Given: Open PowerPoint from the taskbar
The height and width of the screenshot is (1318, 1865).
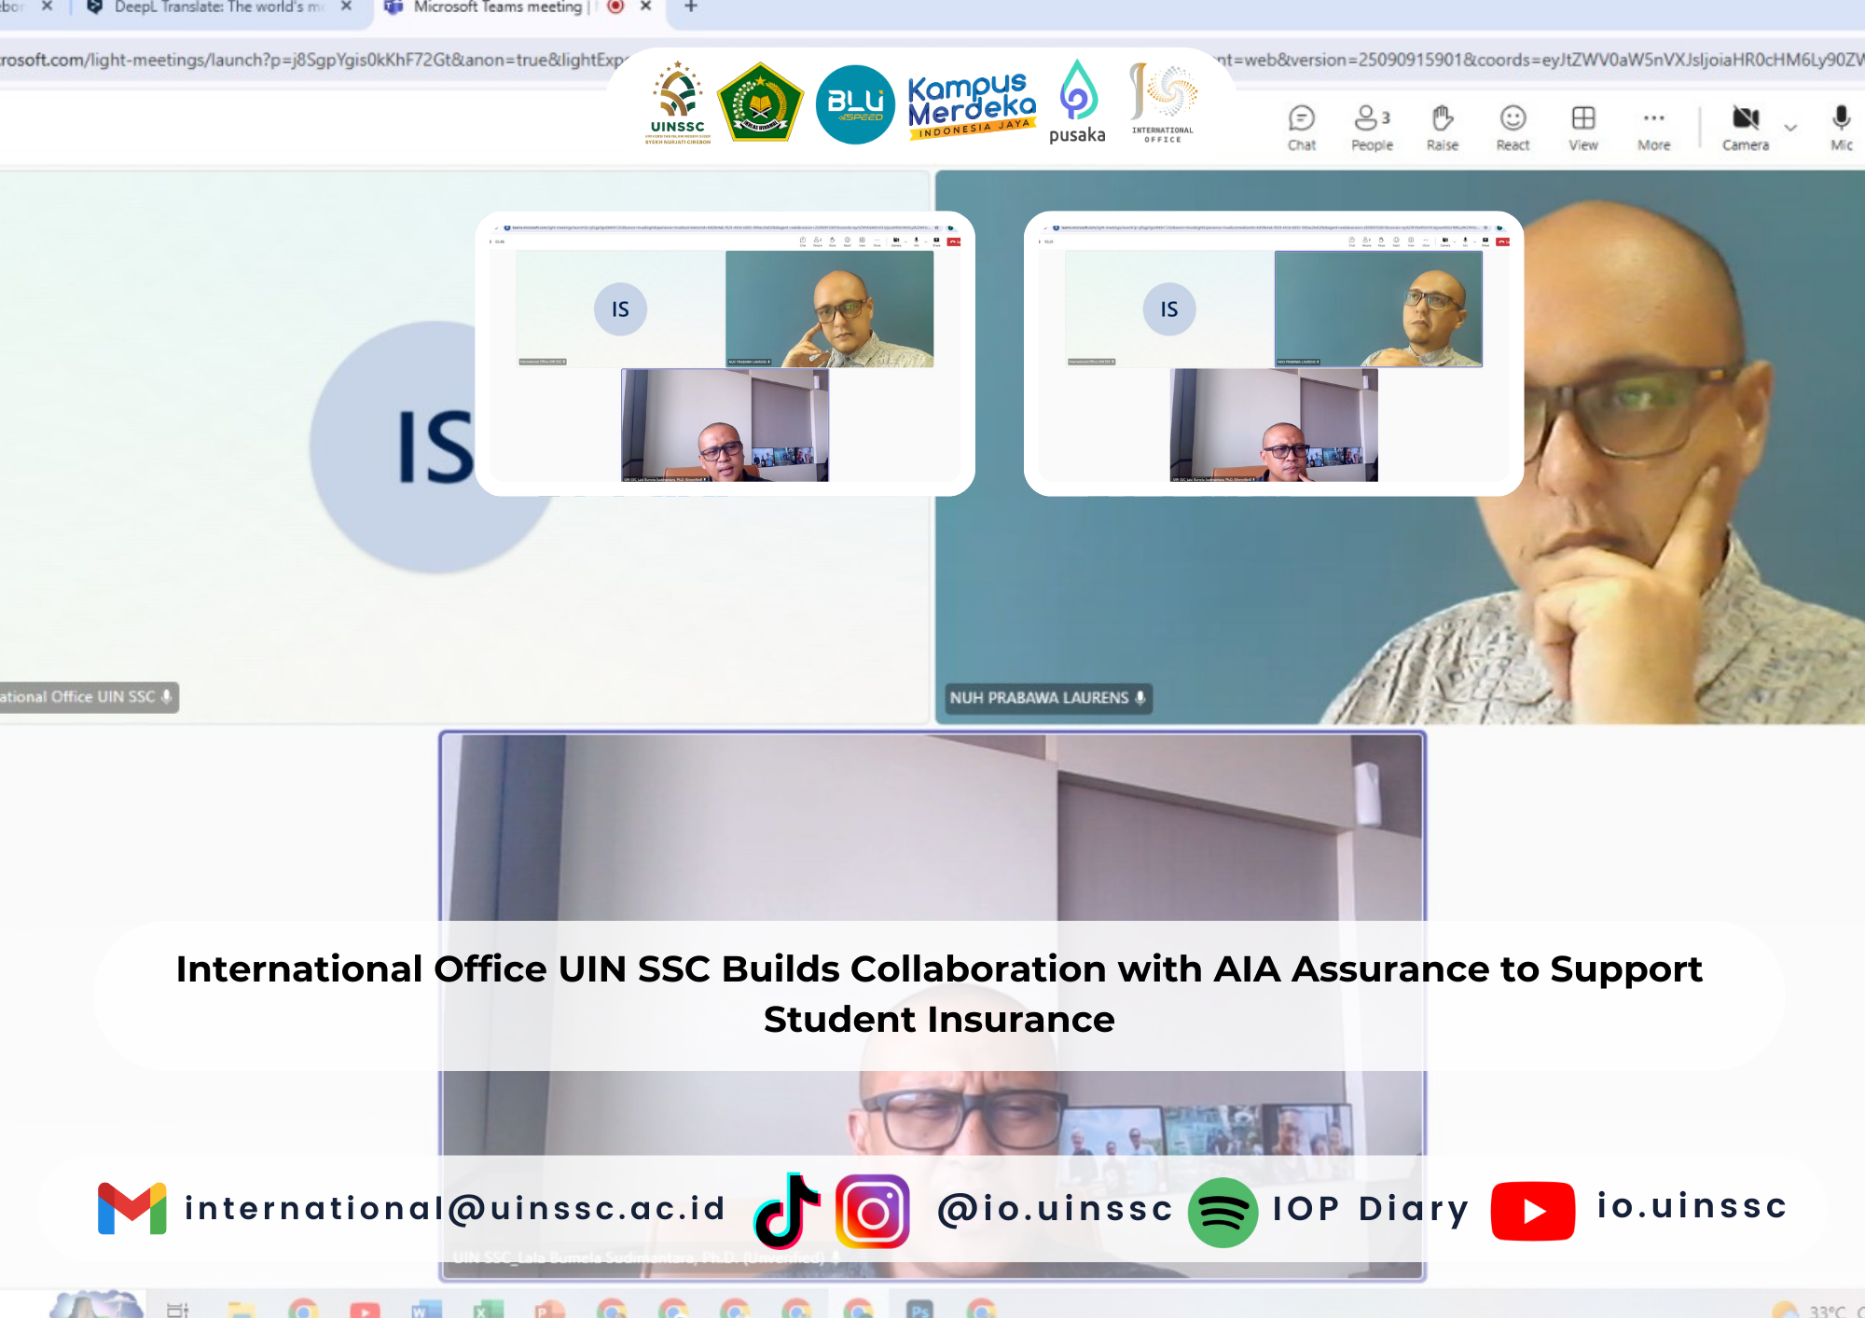Looking at the screenshot, I should click(x=549, y=1309).
